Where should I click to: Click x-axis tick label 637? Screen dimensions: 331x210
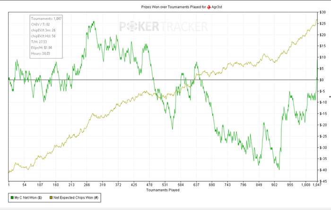click(196, 185)
